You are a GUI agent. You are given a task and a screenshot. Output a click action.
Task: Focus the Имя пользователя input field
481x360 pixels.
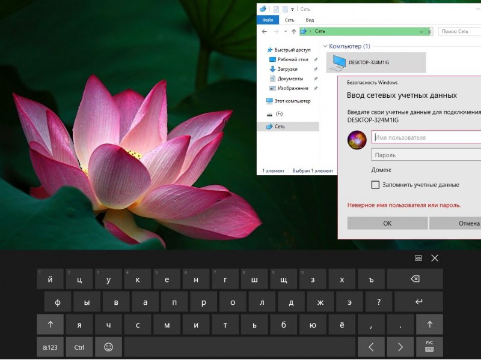click(426, 137)
